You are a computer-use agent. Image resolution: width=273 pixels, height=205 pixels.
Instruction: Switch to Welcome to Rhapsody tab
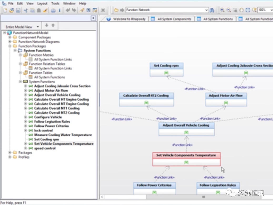pyautogui.click(x=127, y=19)
